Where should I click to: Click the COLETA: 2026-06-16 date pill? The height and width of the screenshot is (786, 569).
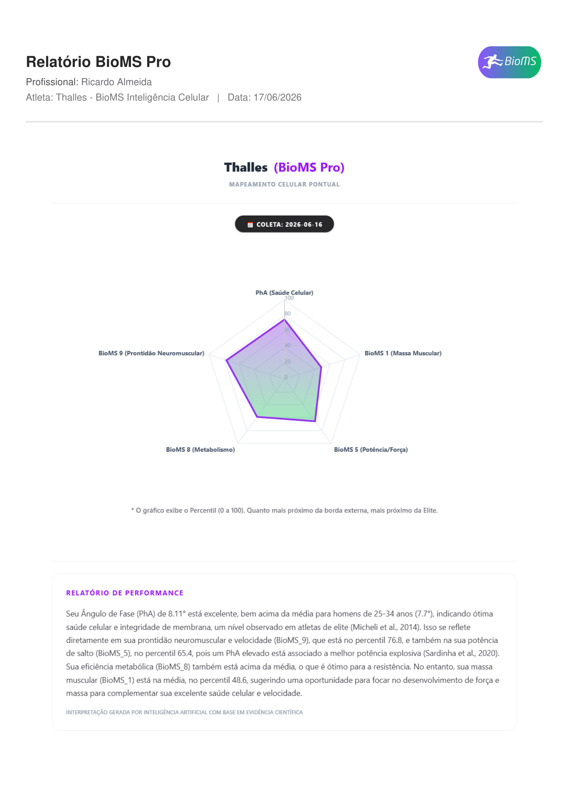284,224
